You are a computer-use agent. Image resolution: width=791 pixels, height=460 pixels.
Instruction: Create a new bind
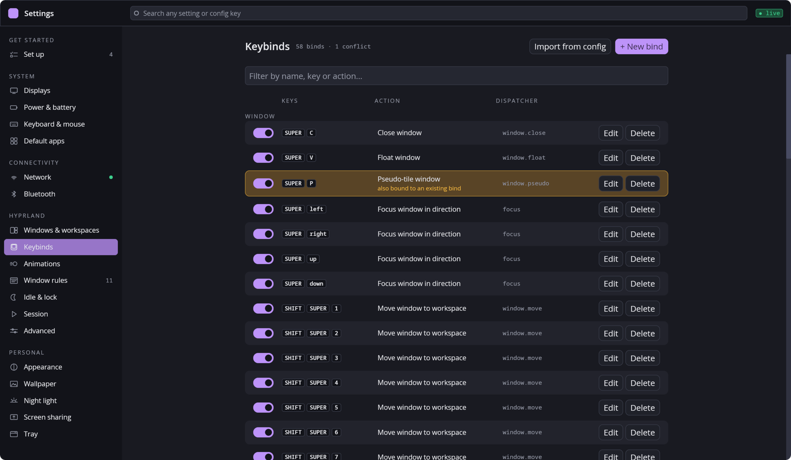click(x=642, y=46)
